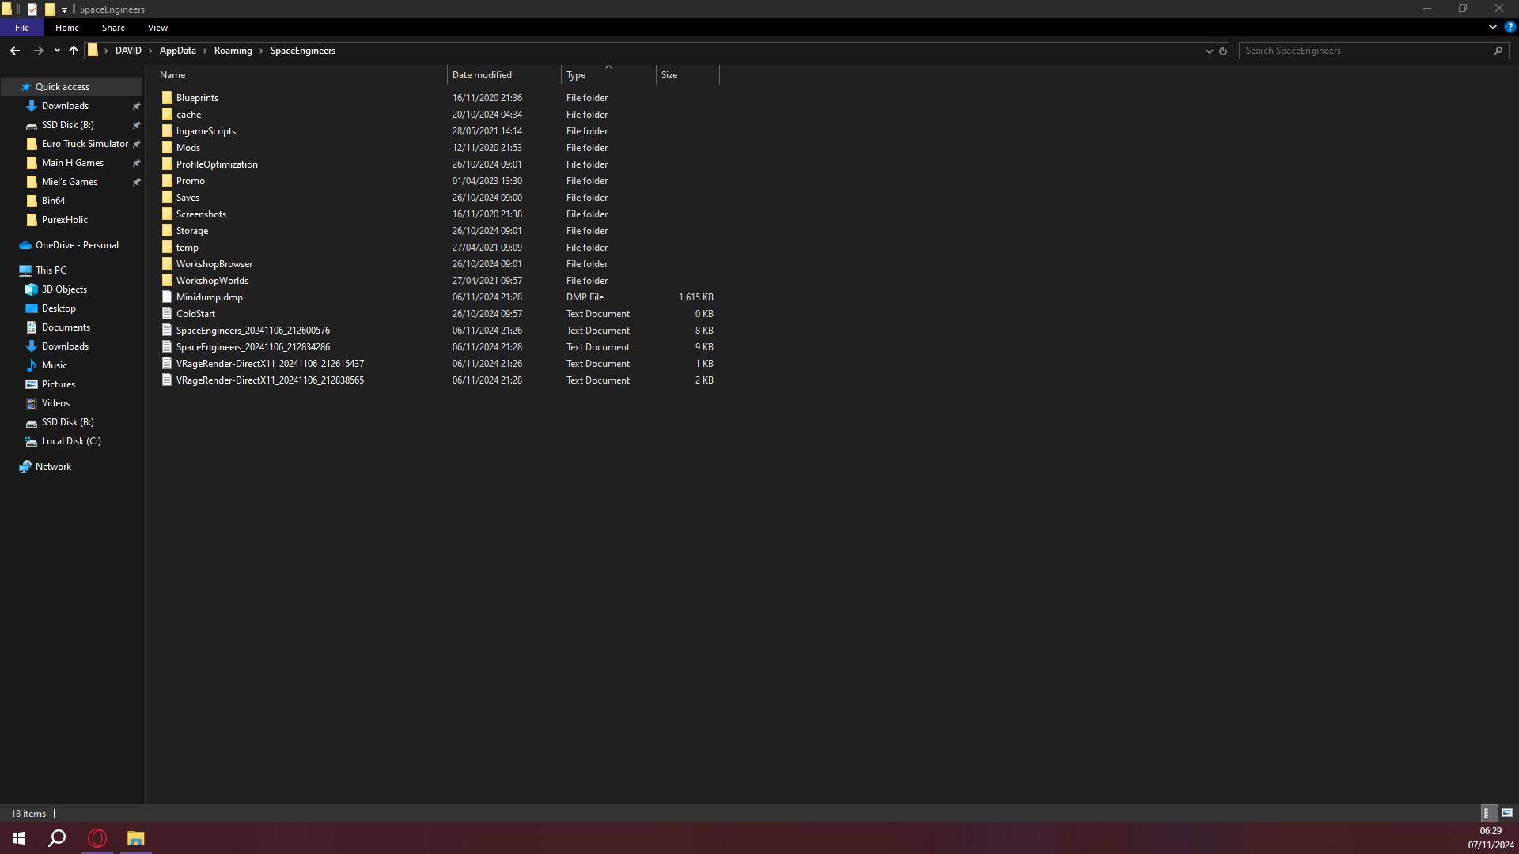Sort by Date modified column header
The height and width of the screenshot is (854, 1519).
[x=482, y=75]
